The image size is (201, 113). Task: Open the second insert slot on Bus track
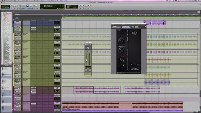[x=33, y=29]
